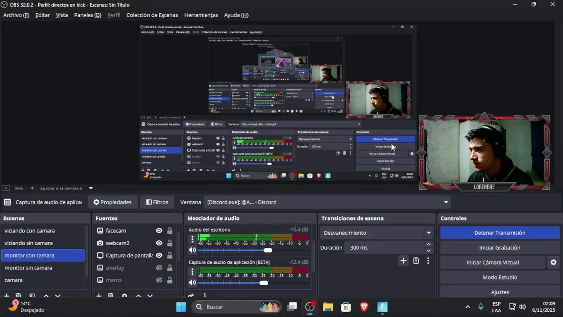The image size is (563, 317).
Task: Open Ajustes settings button
Action: click(x=500, y=292)
